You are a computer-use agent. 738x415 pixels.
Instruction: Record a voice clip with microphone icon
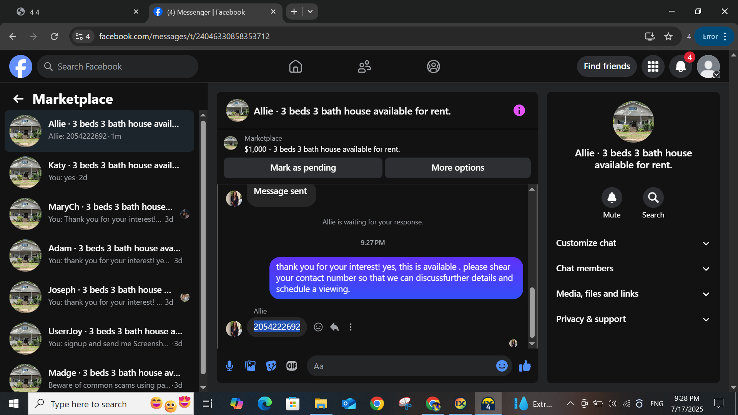229,366
